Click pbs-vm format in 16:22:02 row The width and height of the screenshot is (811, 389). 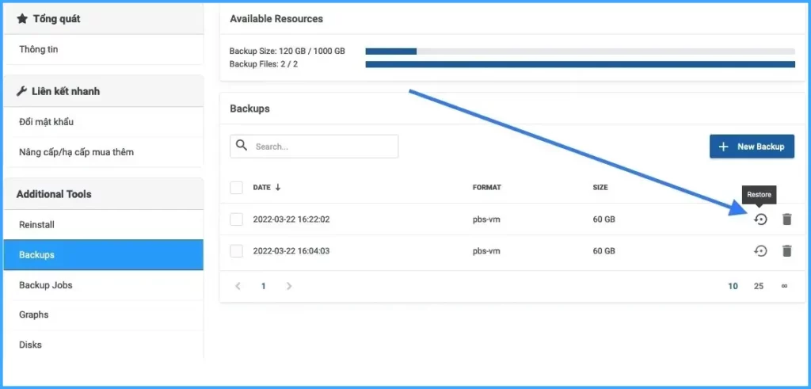pyautogui.click(x=486, y=219)
